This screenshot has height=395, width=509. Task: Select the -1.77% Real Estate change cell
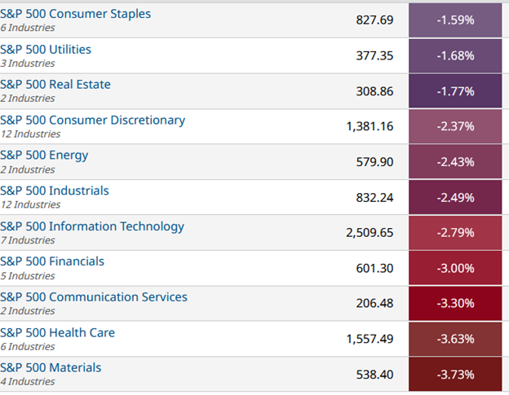tap(455, 91)
